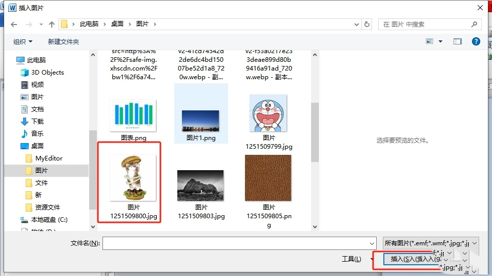Screen dimensions: 492x276
Task: Open 文件 folder in sidebar
Action: coord(37,183)
